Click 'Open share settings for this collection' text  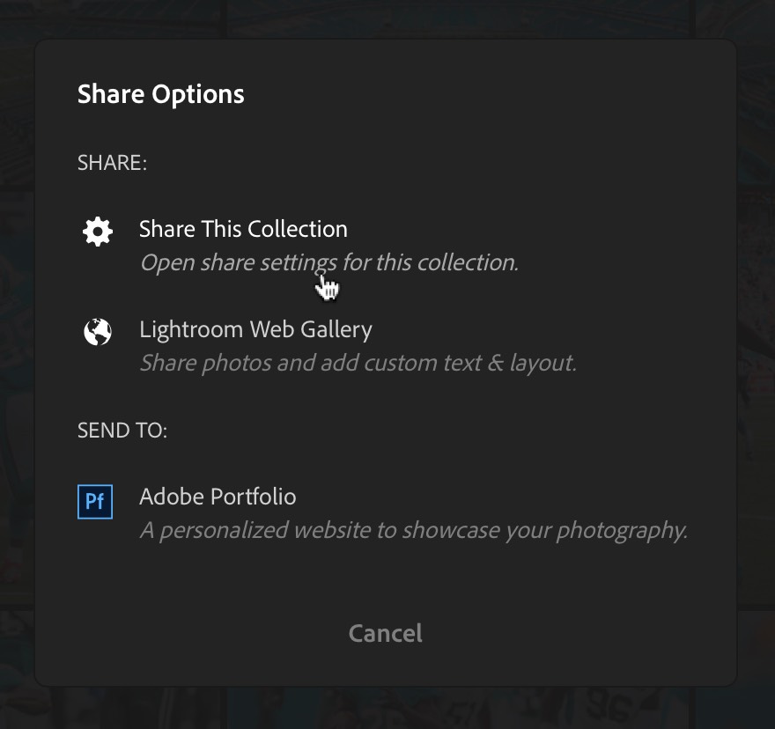tap(329, 263)
